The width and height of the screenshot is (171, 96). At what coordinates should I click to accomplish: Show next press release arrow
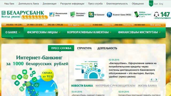tap(156, 79)
